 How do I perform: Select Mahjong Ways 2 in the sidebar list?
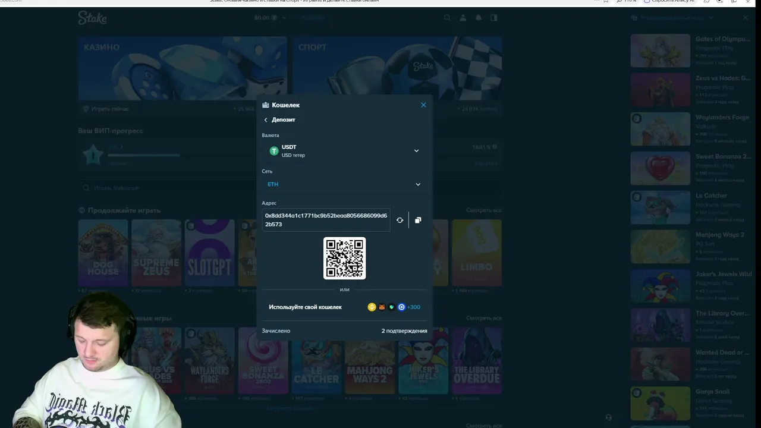tap(690, 247)
